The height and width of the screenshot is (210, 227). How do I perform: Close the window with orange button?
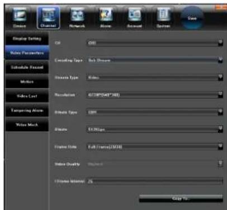point(221,7)
